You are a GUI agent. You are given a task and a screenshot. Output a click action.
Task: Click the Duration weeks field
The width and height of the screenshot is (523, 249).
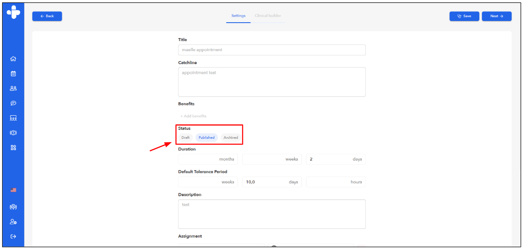[x=272, y=159]
